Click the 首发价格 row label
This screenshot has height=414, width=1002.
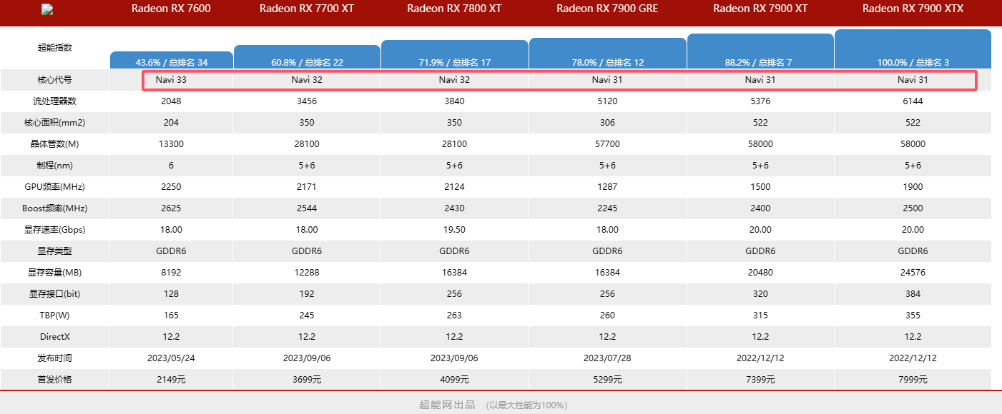55,379
